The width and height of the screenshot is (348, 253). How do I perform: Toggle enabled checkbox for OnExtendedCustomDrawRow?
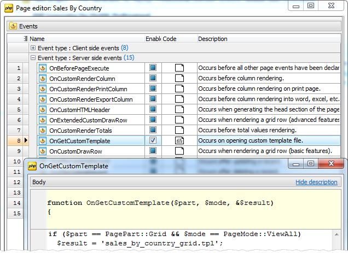(x=153, y=120)
